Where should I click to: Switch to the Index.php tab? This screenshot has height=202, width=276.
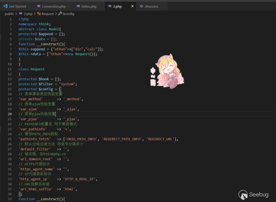(89, 6)
